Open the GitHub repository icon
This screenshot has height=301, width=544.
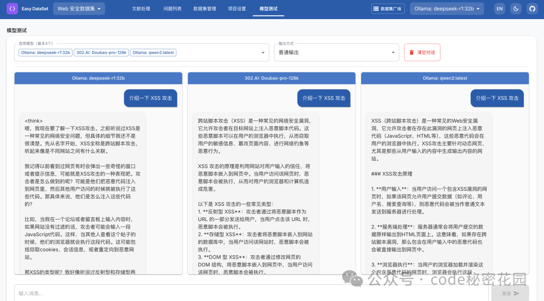(532, 9)
